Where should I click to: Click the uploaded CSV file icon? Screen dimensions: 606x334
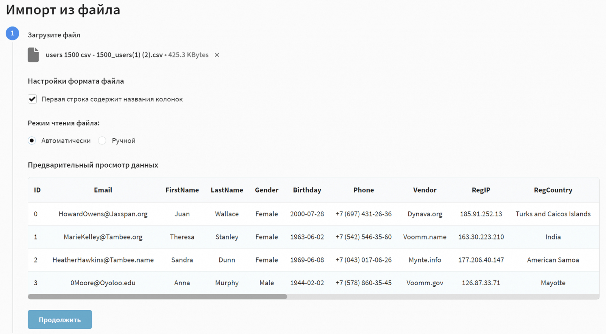33,55
